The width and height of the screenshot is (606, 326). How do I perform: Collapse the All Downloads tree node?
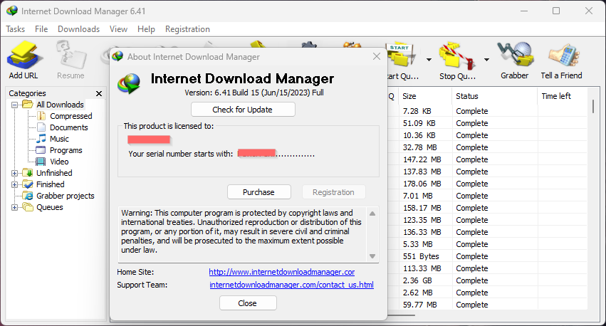coord(15,105)
